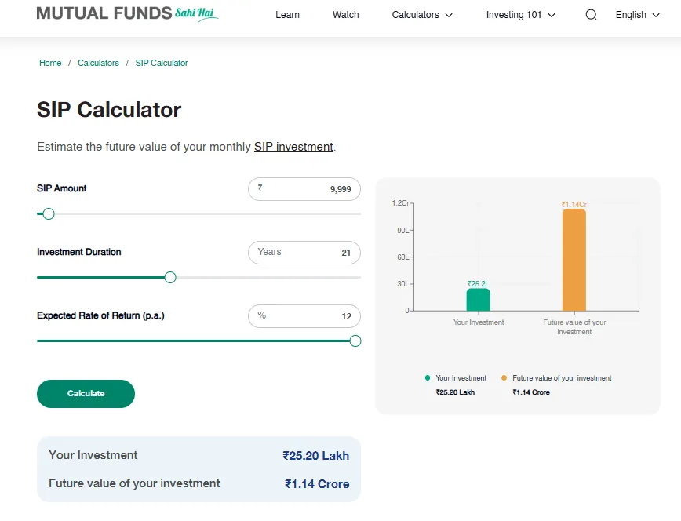
Task: Toggle Future value legend orange dot
Action: [504, 378]
